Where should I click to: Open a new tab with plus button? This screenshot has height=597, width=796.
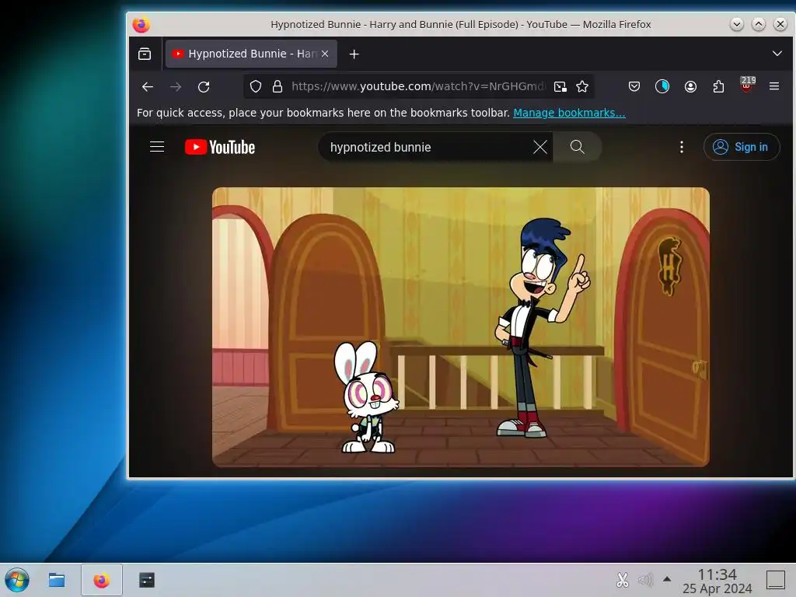(354, 54)
